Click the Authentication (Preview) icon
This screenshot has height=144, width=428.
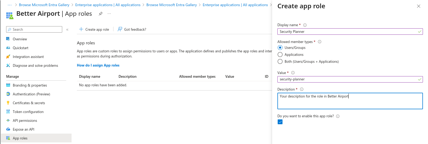[x=8, y=94]
